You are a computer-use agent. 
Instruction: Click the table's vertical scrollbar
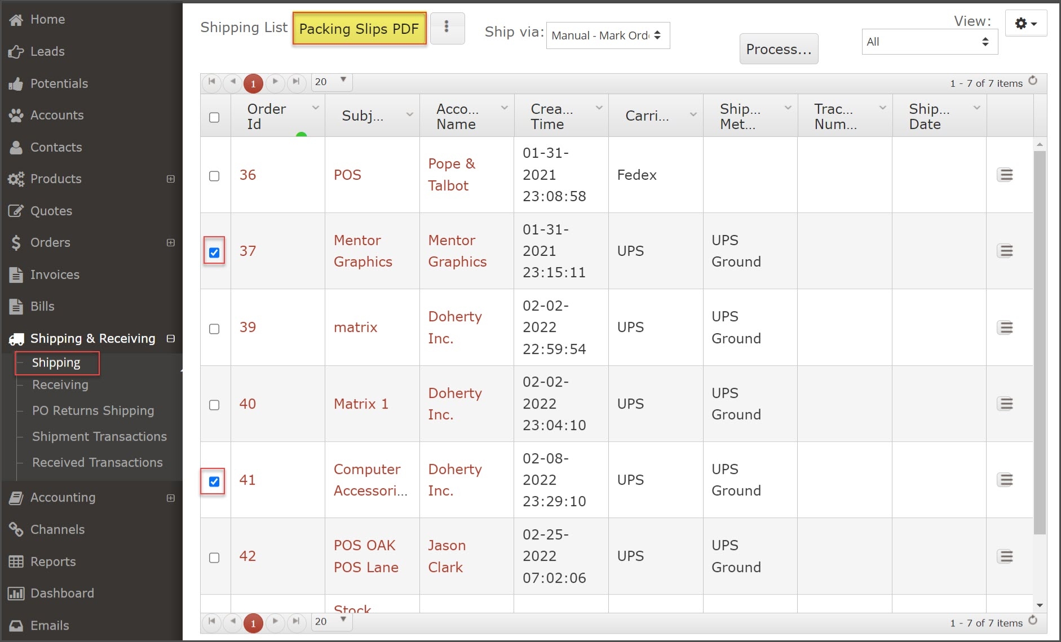pos(1040,338)
